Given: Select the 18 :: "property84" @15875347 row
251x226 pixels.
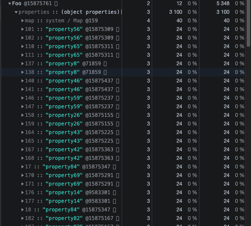Looking at the screenshot, I should coord(123,210).
